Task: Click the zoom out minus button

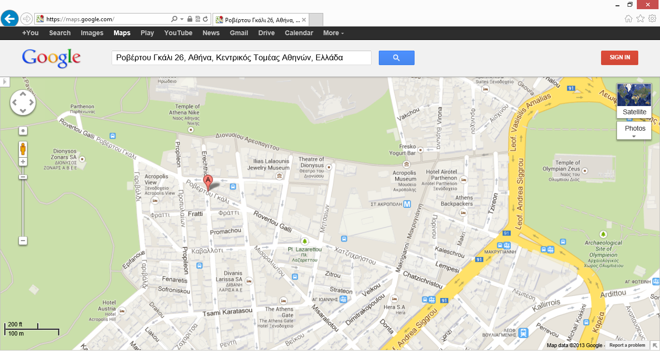Action: tap(23, 241)
